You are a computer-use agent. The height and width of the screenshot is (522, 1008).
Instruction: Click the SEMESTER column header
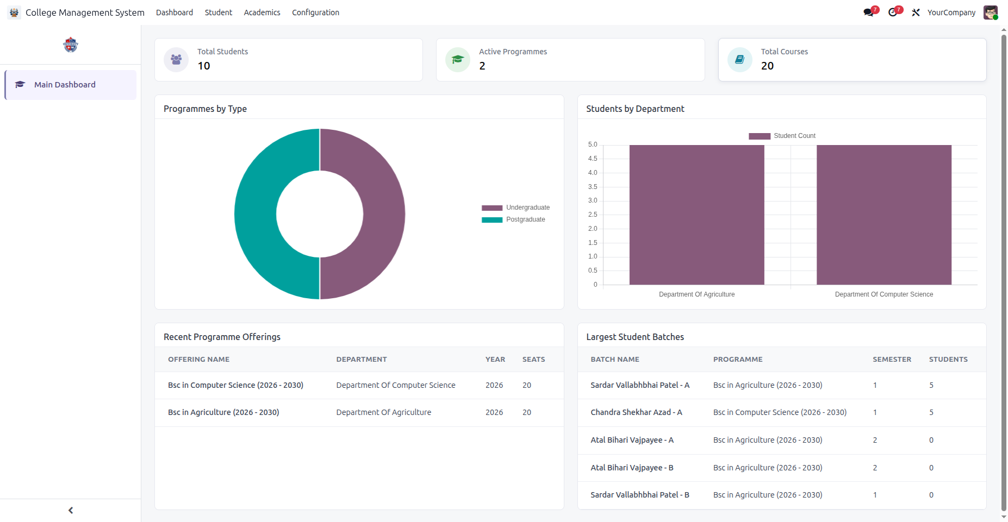click(892, 360)
